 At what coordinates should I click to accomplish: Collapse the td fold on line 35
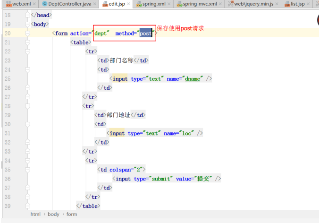28,170
